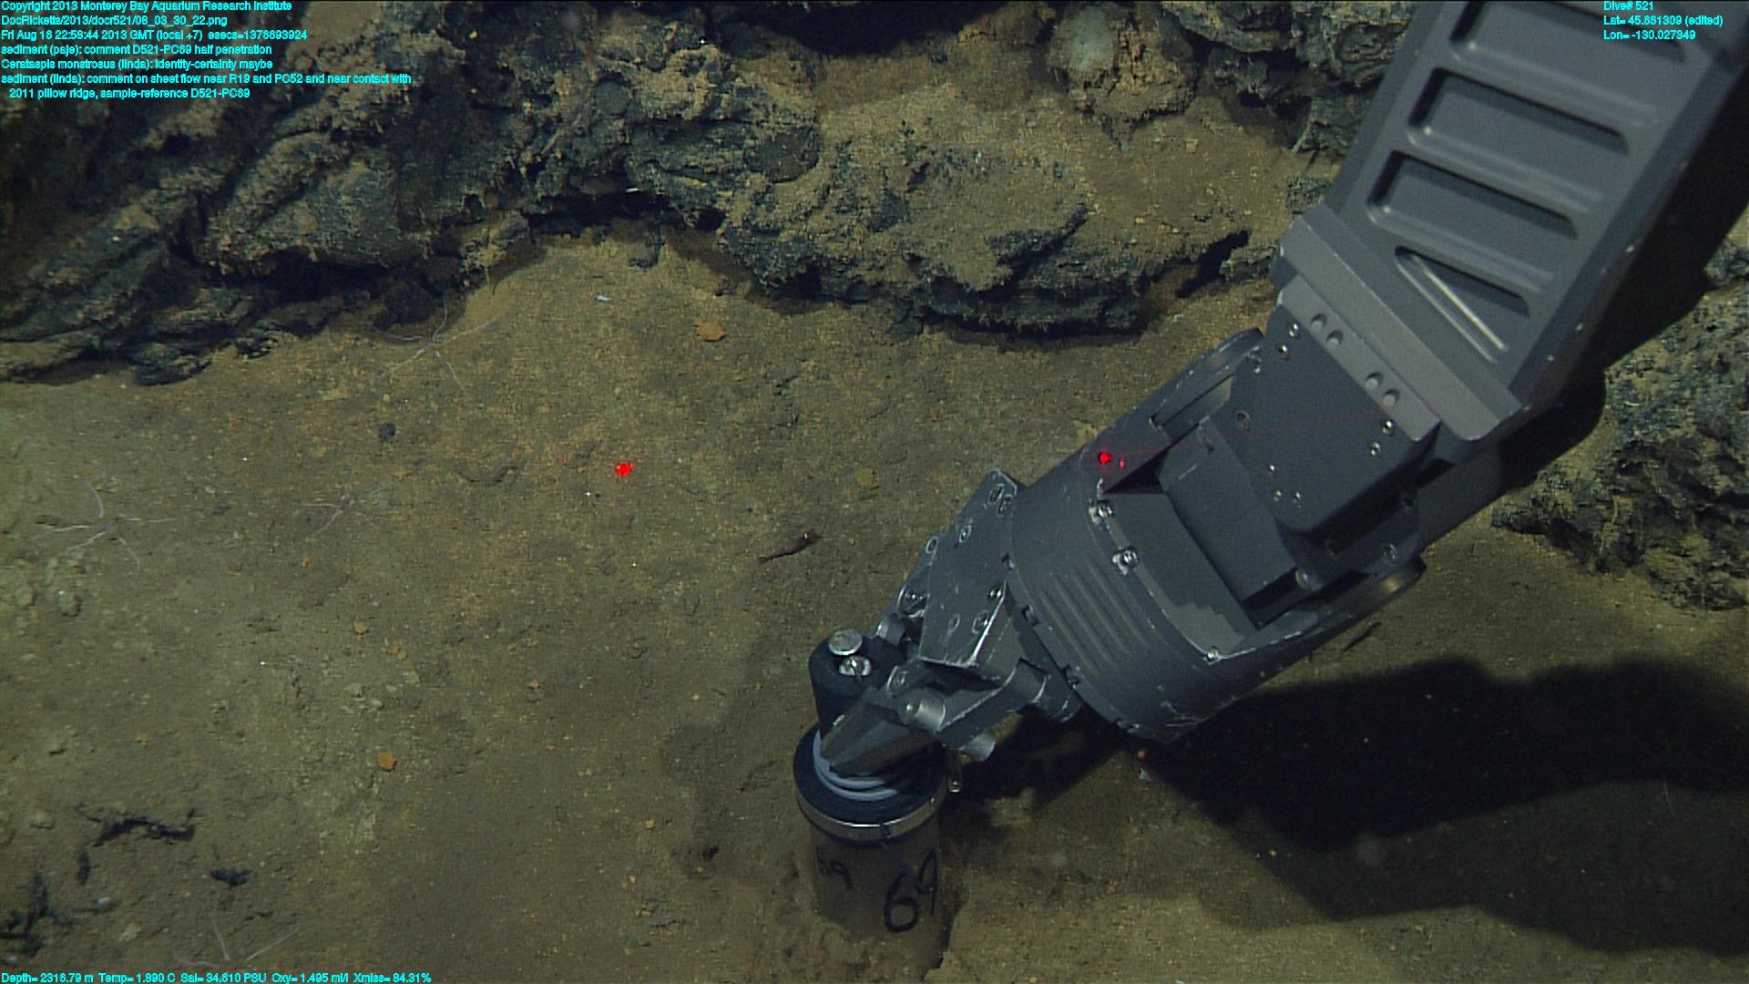Click the Ceratiaspis monstrosus annotation line
The image size is (1749, 984).
[x=137, y=64]
